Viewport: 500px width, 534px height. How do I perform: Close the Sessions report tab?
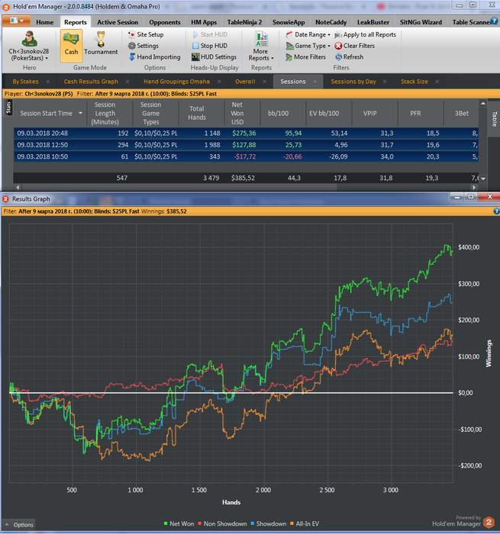pyautogui.click(x=315, y=82)
